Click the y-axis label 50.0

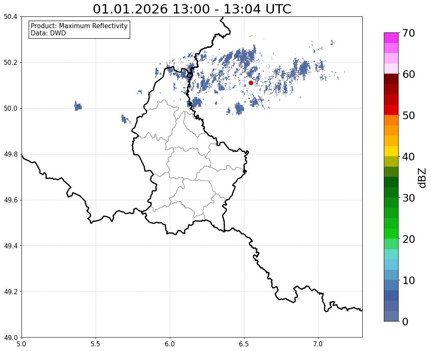point(11,109)
